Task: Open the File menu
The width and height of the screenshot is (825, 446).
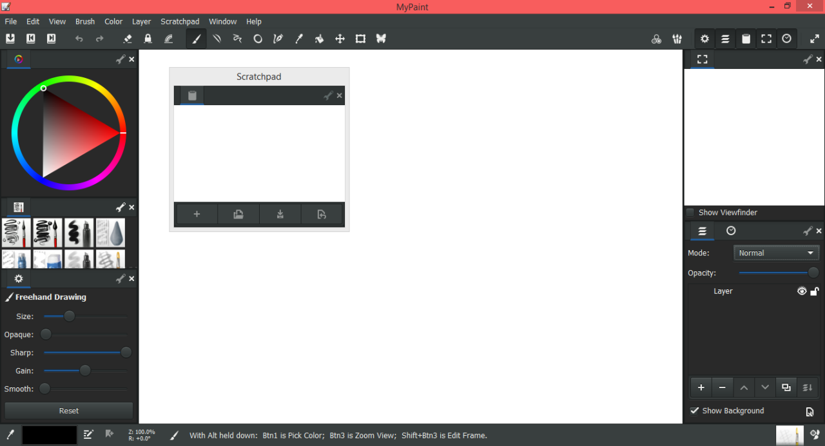Action: click(11, 21)
